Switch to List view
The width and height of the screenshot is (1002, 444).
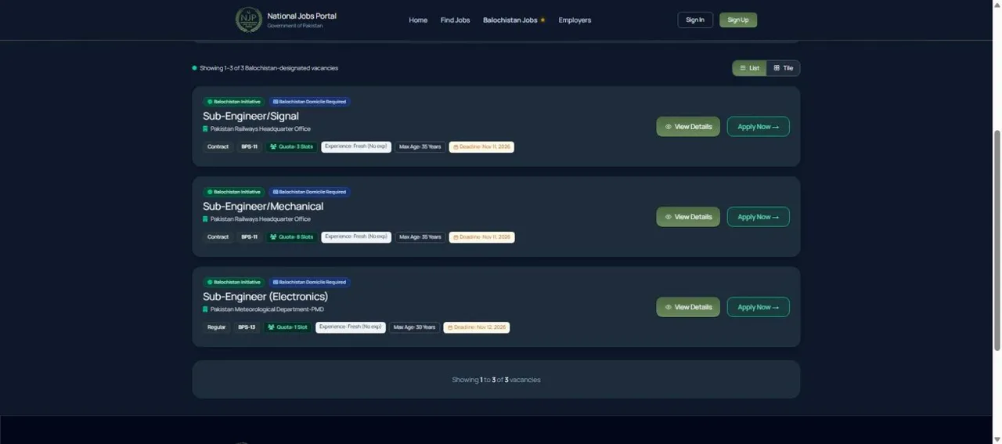(x=749, y=68)
